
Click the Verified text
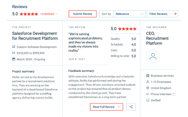[x=156, y=100]
